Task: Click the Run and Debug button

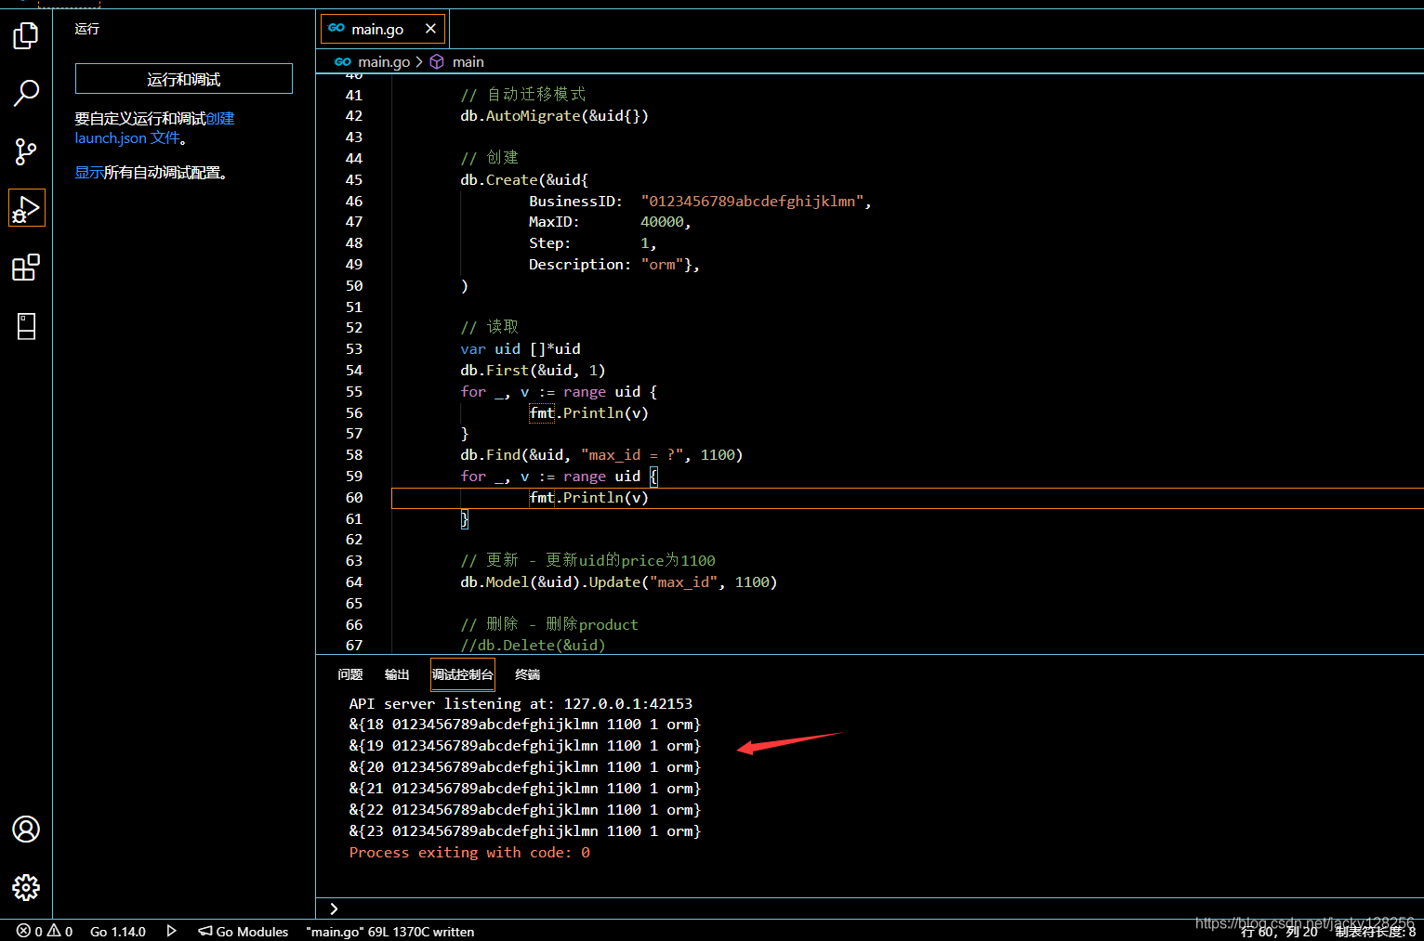Action: 184,79
